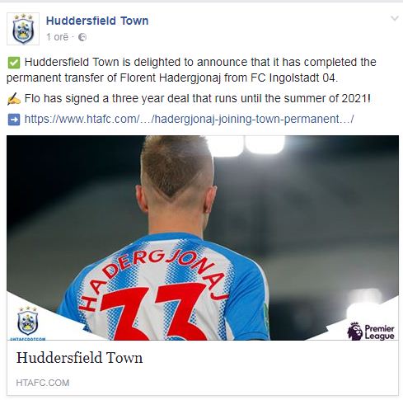Click the HADERGJONAJ name lettering on jersey
403x400 pixels.
click(x=154, y=279)
